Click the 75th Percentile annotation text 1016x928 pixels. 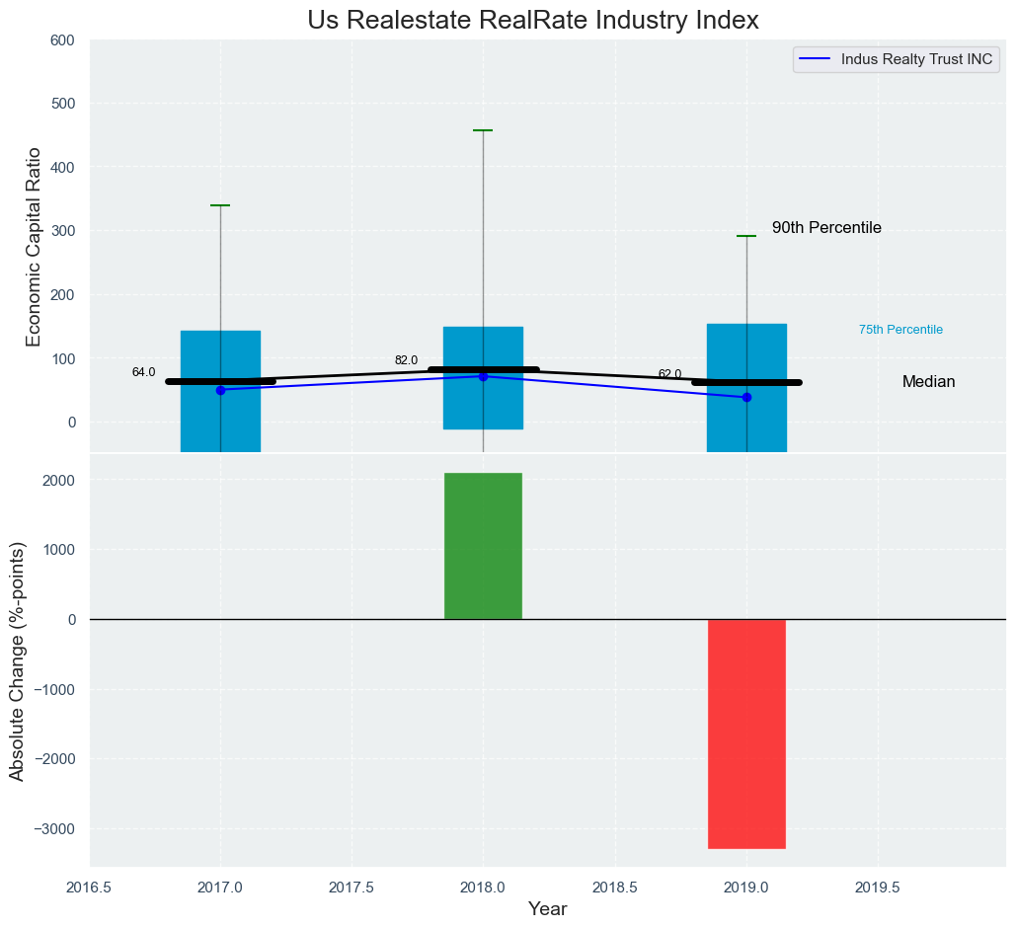tap(900, 330)
